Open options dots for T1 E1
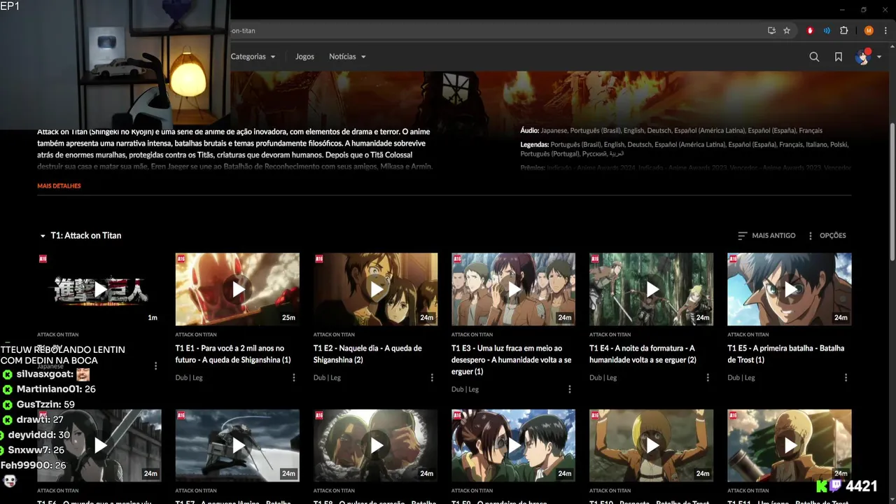The image size is (896, 504). [294, 377]
